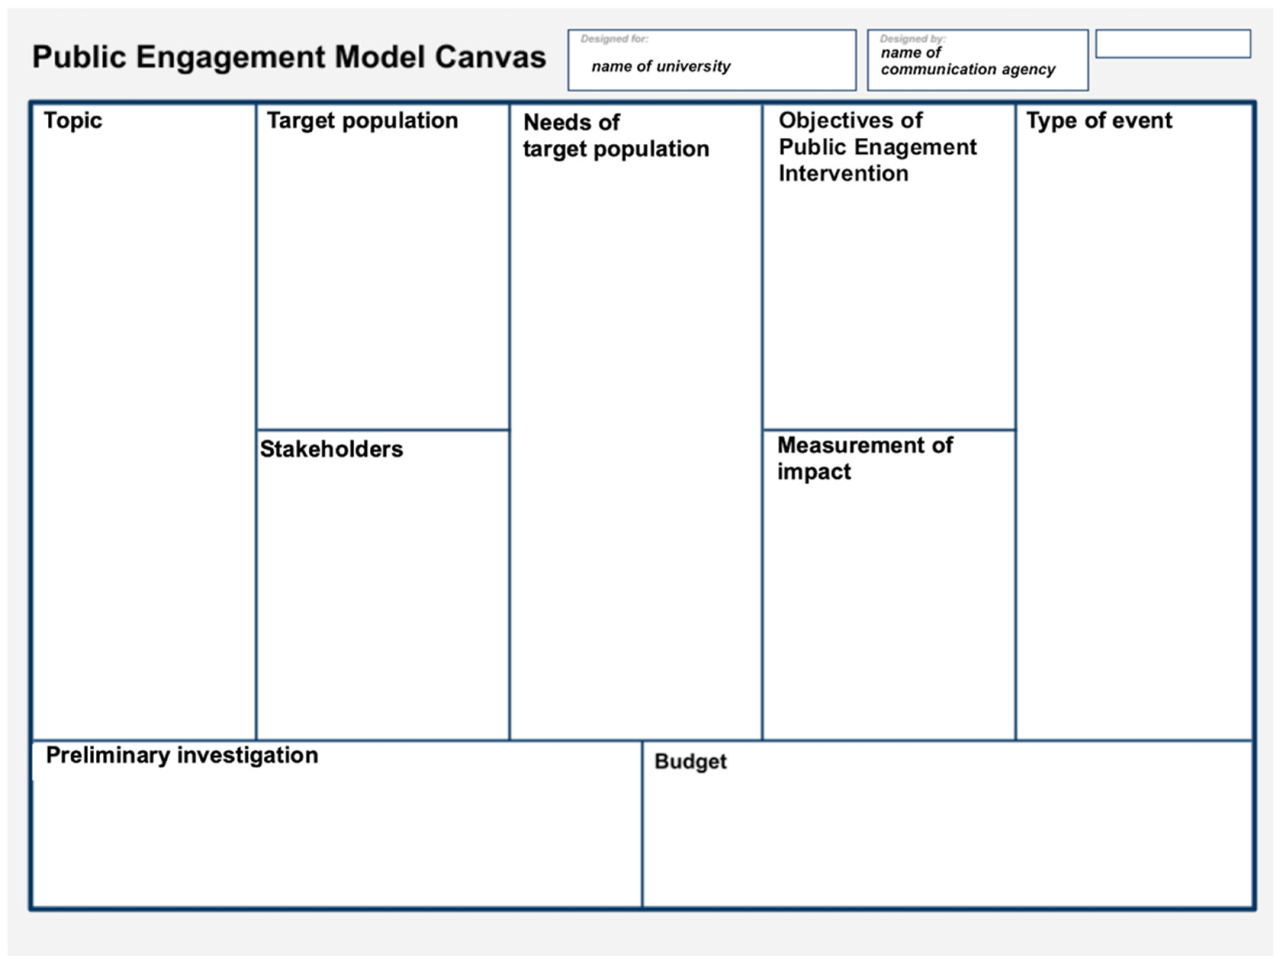Click the empty box in top-right corner

(1173, 44)
